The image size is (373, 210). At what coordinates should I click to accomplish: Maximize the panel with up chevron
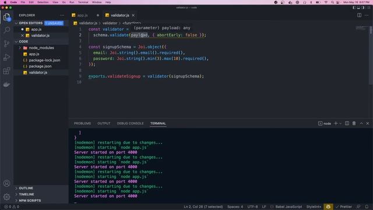(x=361, y=123)
